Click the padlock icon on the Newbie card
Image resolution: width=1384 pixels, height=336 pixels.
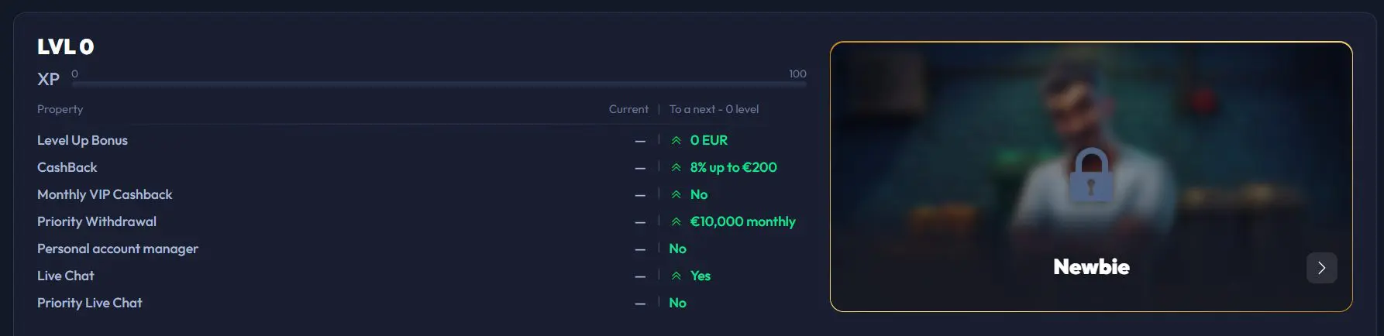(x=1090, y=174)
